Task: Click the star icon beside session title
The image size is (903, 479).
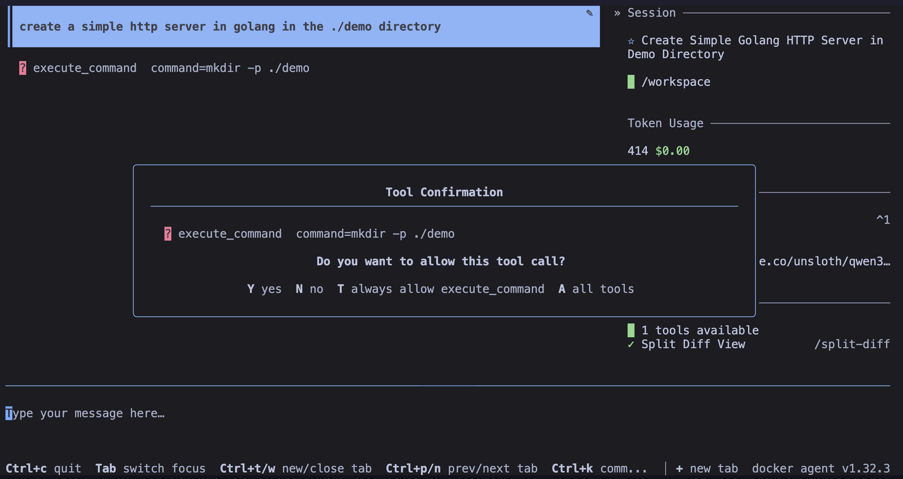Action: pyautogui.click(x=631, y=41)
